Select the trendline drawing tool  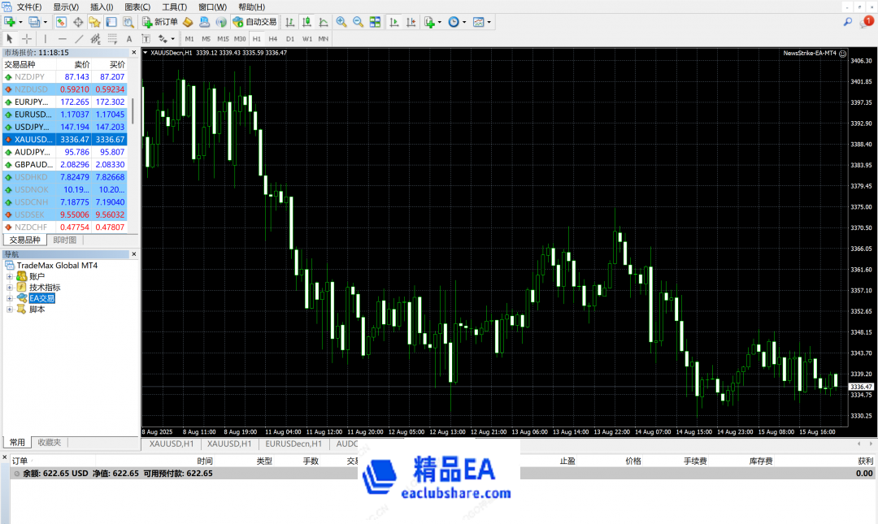(79, 39)
